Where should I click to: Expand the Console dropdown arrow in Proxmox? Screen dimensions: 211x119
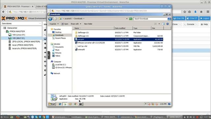[x=196, y=24]
